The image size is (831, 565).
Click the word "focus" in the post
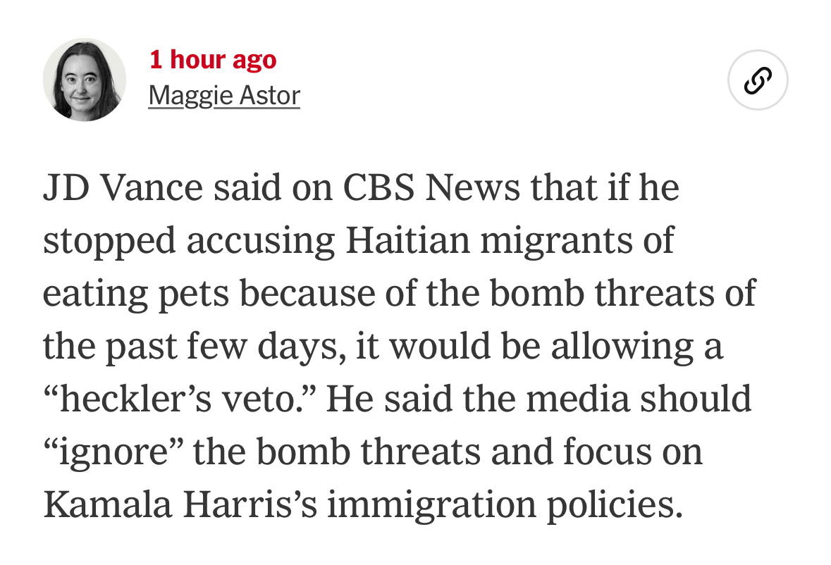[x=608, y=452]
